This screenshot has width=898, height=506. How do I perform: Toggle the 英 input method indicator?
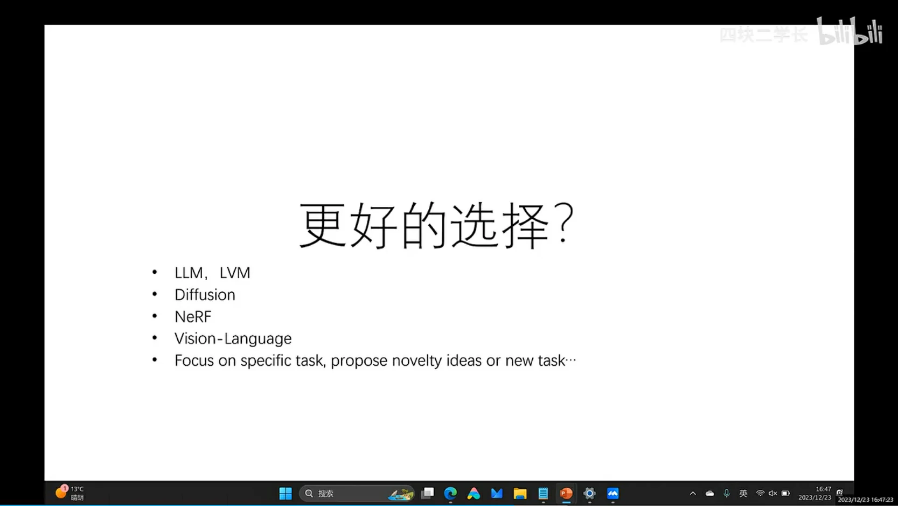(743, 493)
